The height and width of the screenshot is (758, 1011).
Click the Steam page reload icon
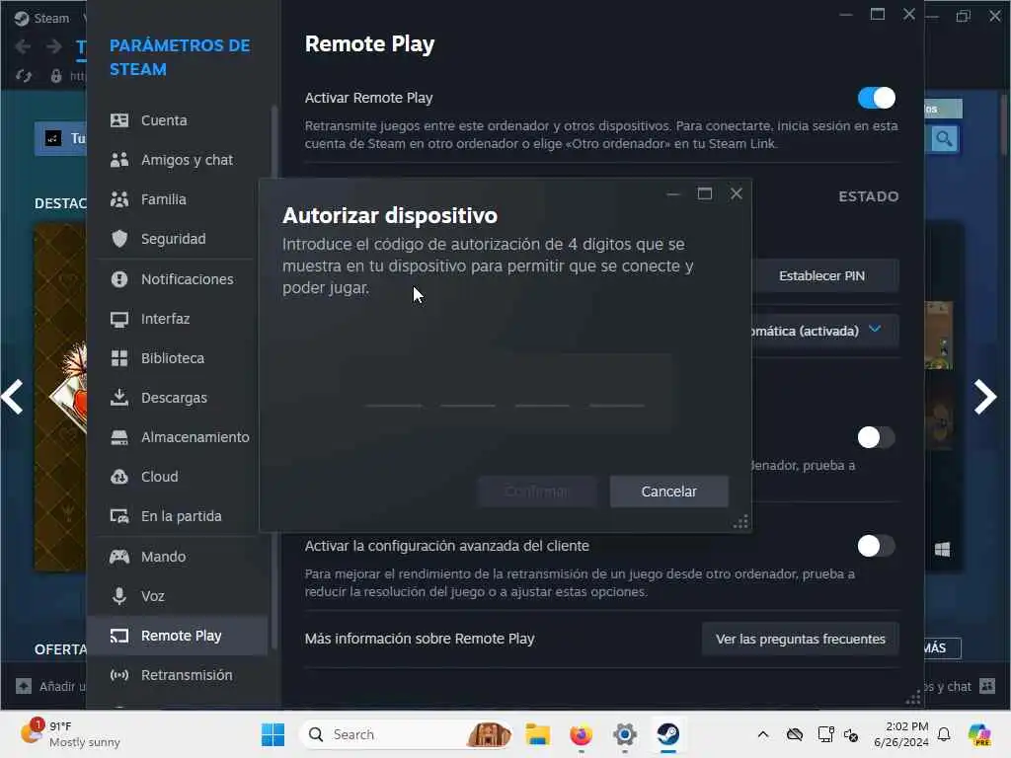pyautogui.click(x=24, y=76)
